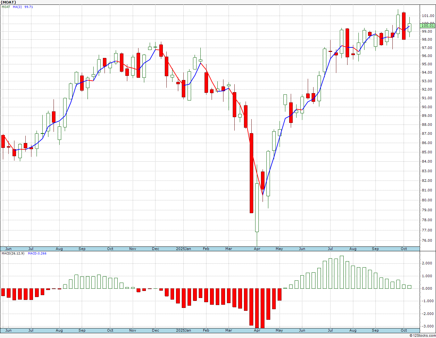
Task: Select Feb on the price chart axis
Action: point(206,249)
